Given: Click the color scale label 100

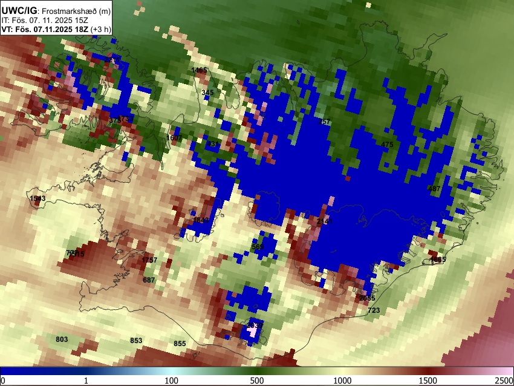Looking at the screenshot, I should [171, 381].
